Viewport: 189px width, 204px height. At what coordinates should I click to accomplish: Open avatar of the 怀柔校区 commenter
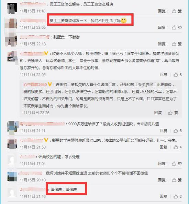[x=12, y=160]
